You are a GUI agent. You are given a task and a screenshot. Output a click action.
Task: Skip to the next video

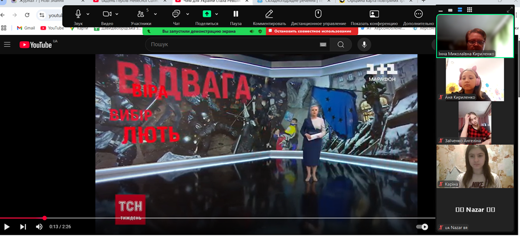tap(23, 227)
